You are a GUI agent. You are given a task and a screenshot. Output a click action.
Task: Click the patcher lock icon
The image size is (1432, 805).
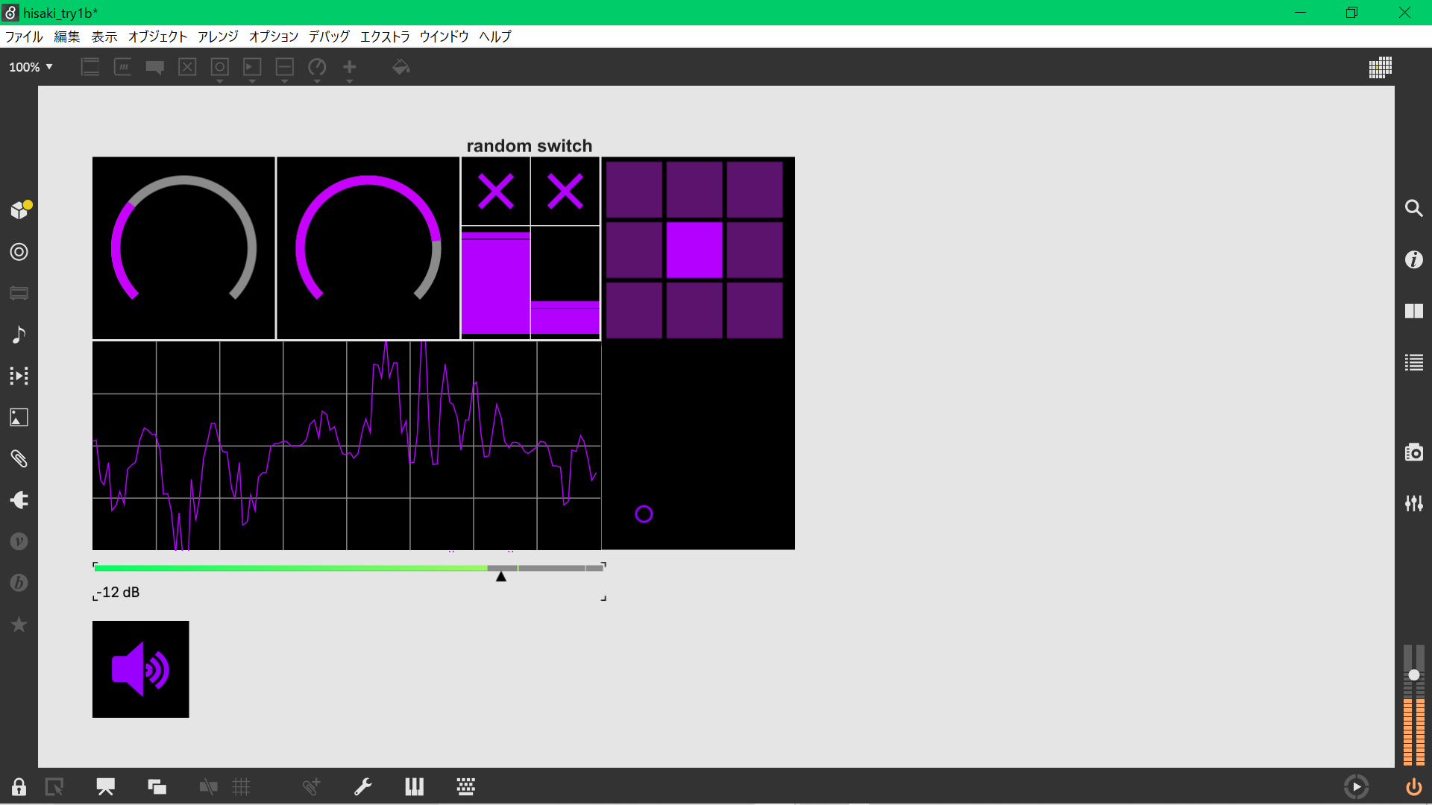pyautogui.click(x=19, y=787)
